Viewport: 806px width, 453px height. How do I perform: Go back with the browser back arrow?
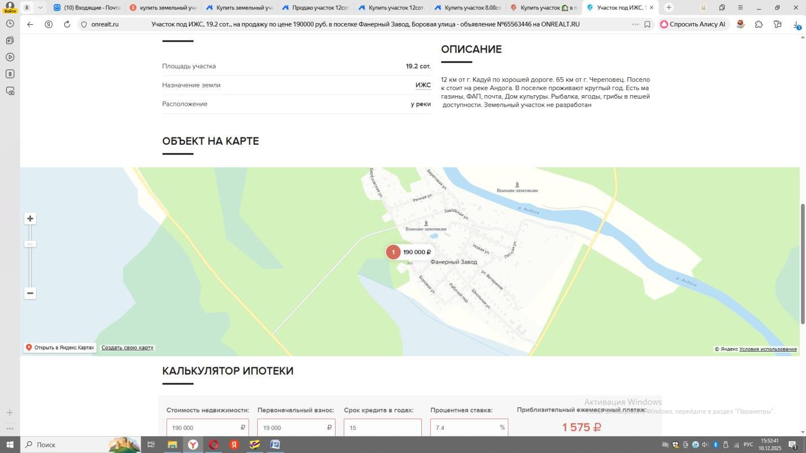30,24
